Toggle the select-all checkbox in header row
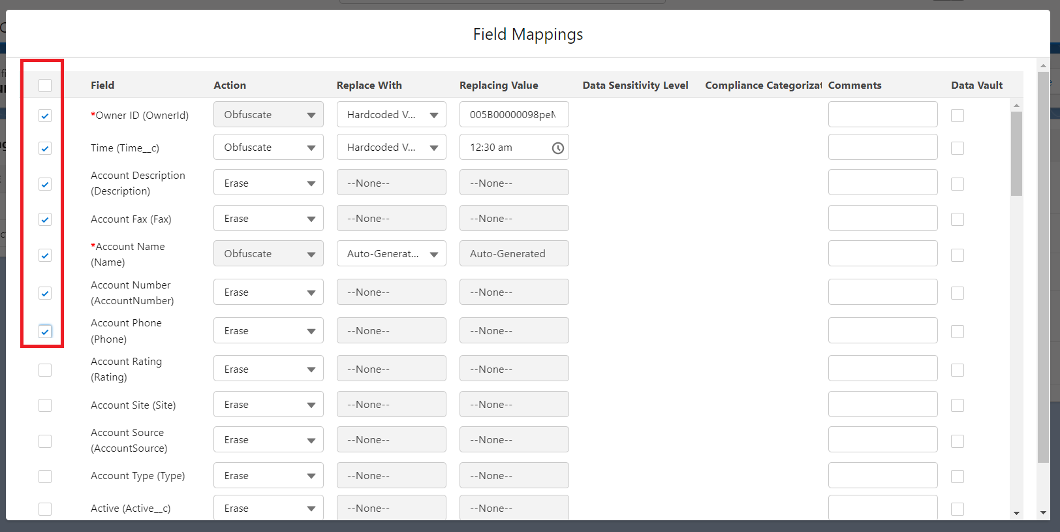 click(x=45, y=86)
